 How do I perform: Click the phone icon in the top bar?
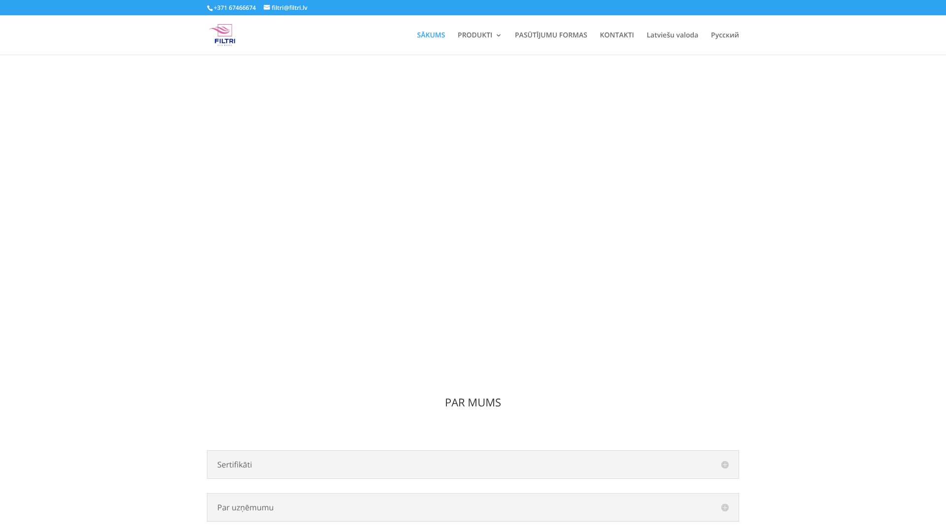click(210, 8)
